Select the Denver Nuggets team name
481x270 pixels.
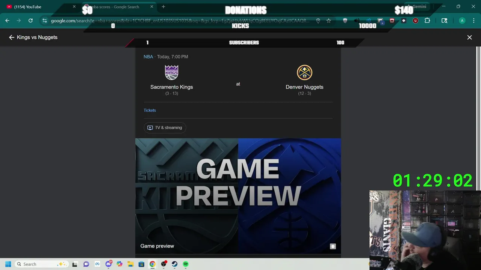click(304, 87)
